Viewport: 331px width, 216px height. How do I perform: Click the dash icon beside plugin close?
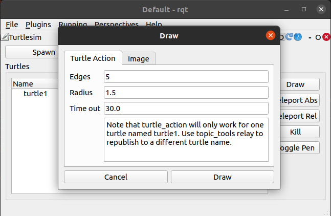click(x=310, y=37)
